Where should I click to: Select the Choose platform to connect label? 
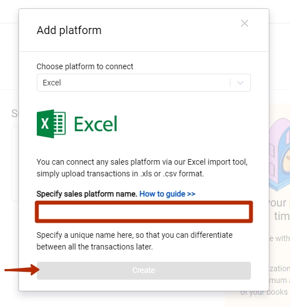85,66
